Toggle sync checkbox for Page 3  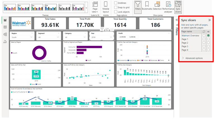(204, 46)
